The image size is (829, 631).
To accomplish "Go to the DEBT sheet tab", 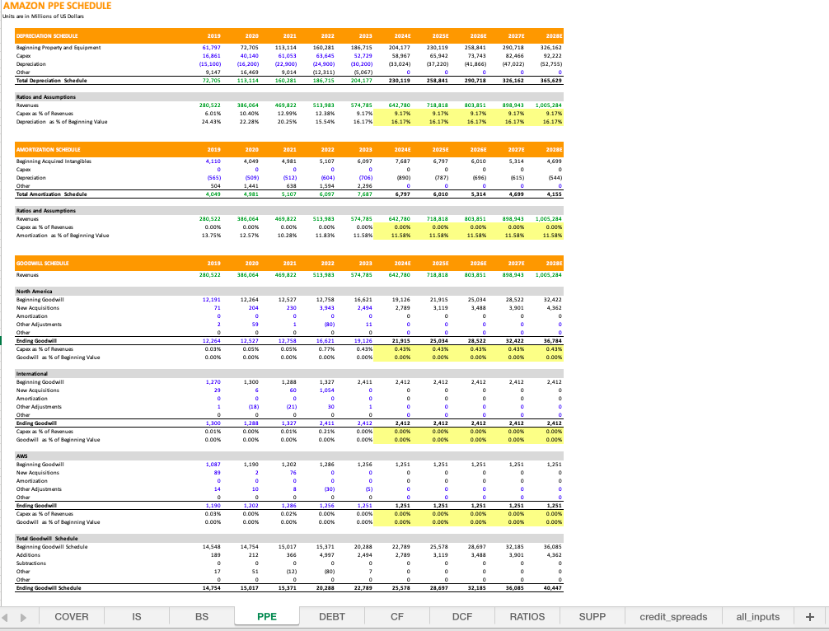I will pyautogui.click(x=332, y=617).
